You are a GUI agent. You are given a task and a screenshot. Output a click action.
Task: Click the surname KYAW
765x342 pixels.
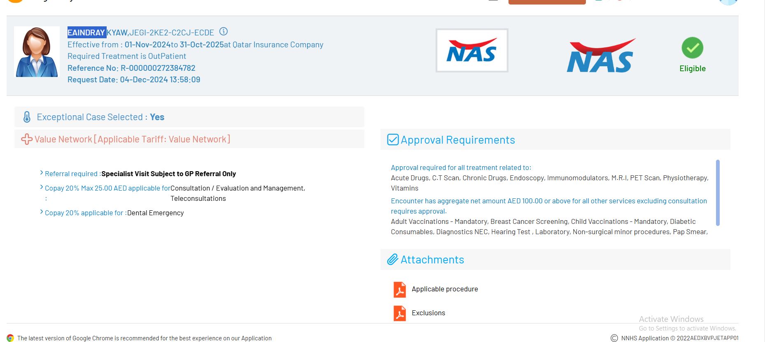tap(117, 33)
